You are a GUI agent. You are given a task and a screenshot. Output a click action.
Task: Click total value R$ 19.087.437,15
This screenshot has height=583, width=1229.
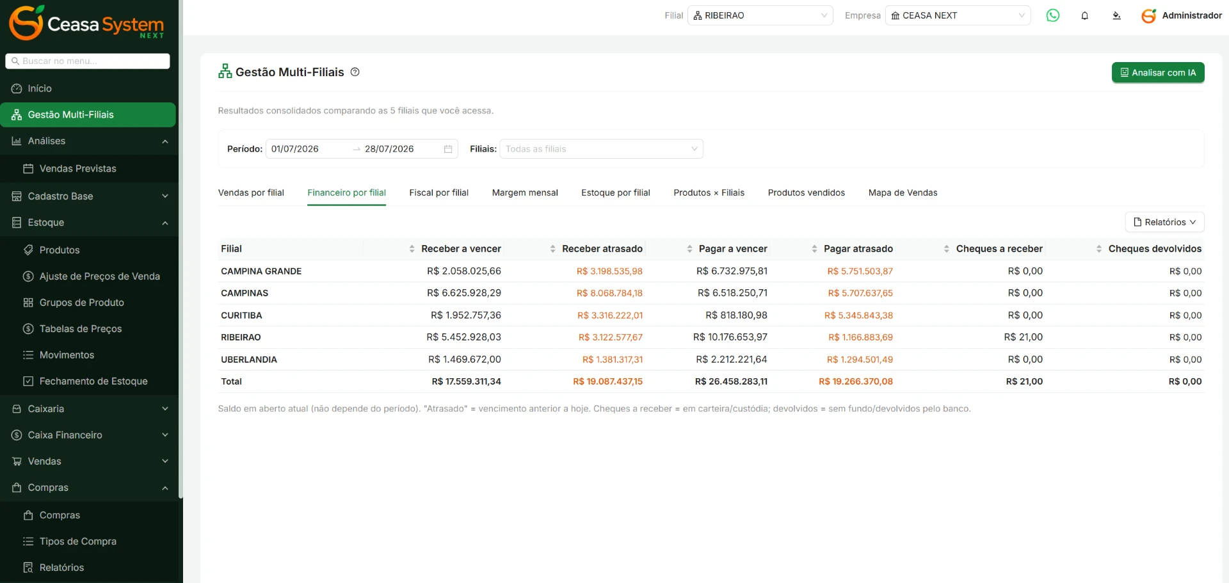[607, 381]
